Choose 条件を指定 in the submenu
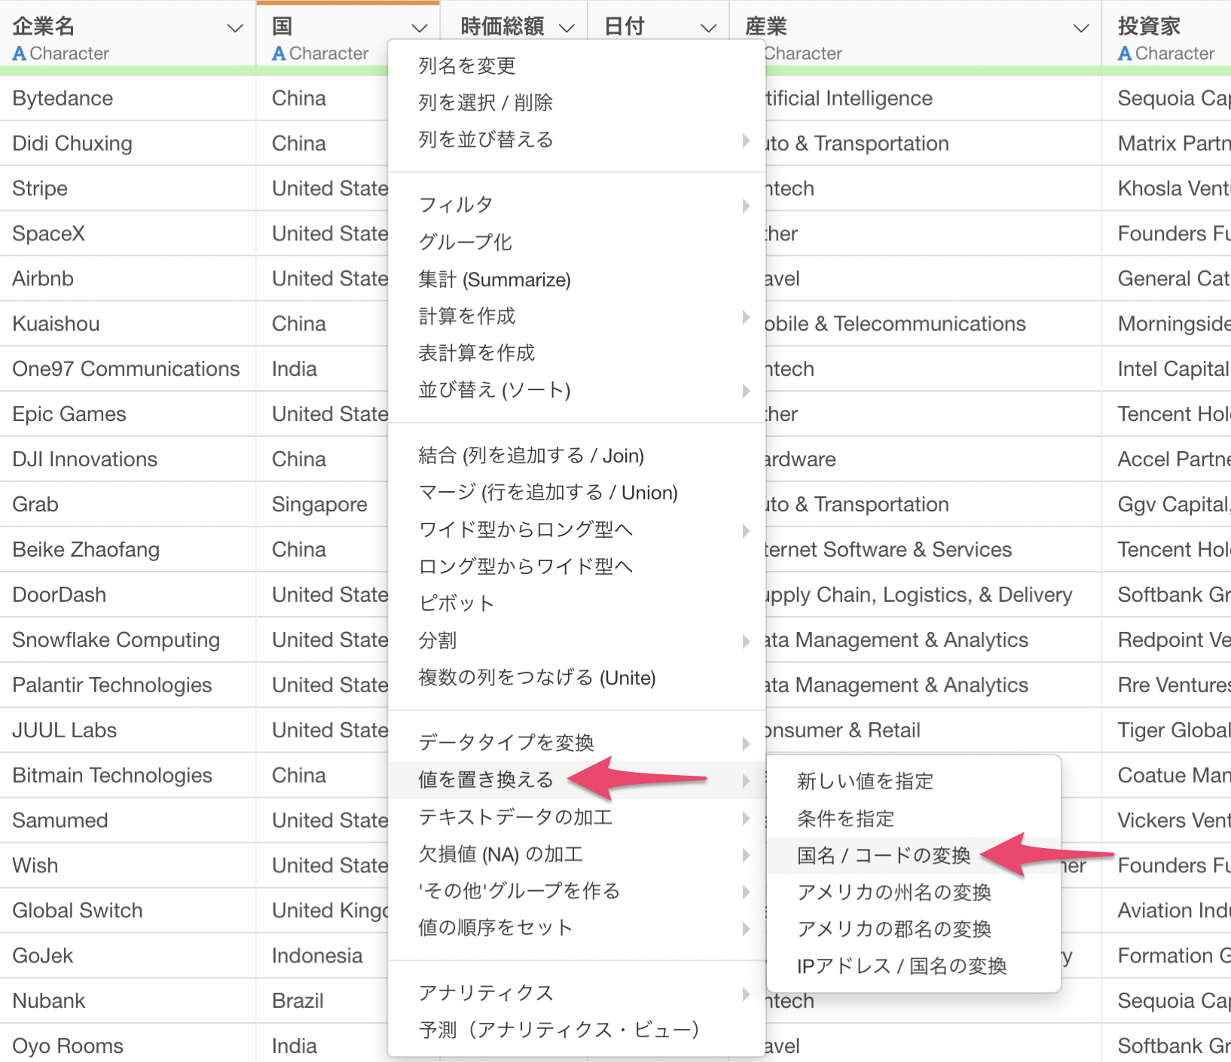The height and width of the screenshot is (1062, 1231). pyautogui.click(x=914, y=819)
